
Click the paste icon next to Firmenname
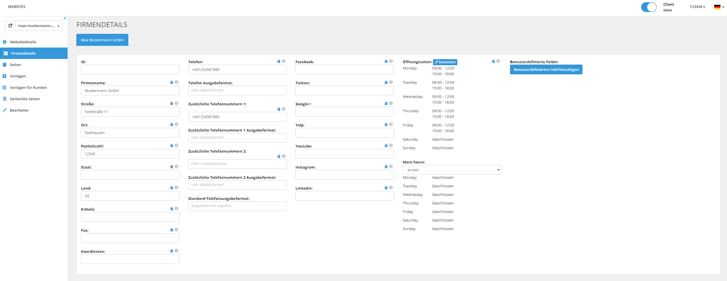click(171, 82)
